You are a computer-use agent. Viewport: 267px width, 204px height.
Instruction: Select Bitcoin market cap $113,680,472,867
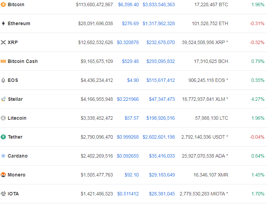point(94,4)
